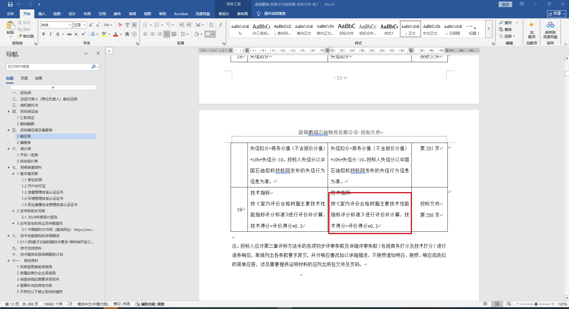Close the navigation pane
This screenshot has height=309, width=569.
tap(98, 54)
